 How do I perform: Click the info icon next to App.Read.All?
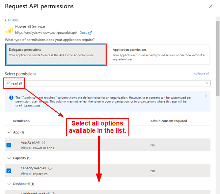(43, 143)
